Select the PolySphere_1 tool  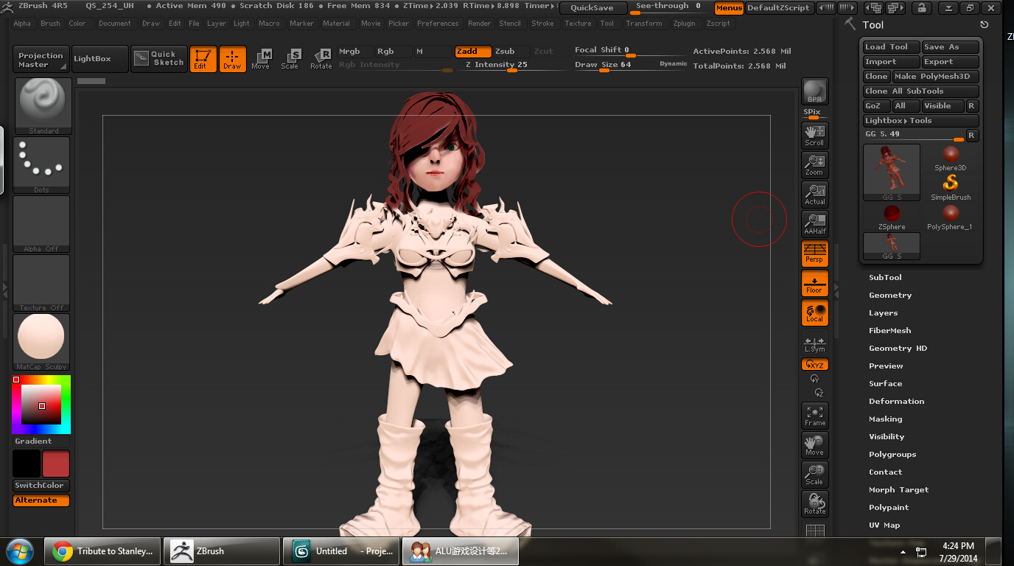pos(951,217)
